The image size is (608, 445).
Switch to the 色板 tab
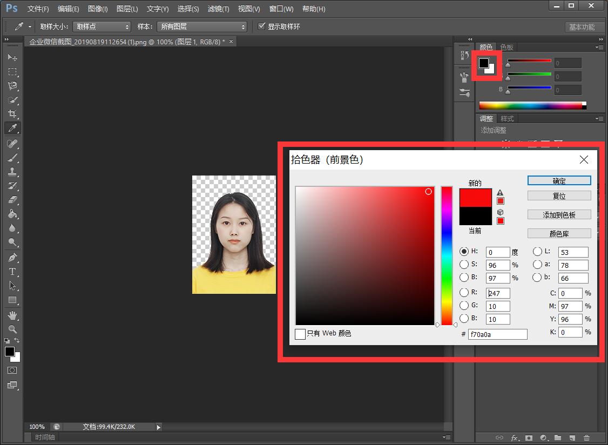506,47
